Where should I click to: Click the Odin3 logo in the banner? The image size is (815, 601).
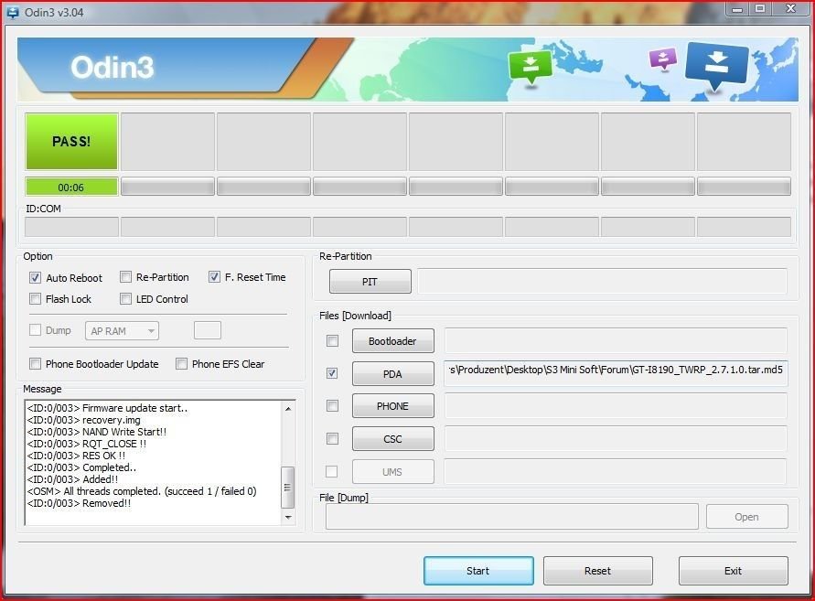(x=113, y=68)
